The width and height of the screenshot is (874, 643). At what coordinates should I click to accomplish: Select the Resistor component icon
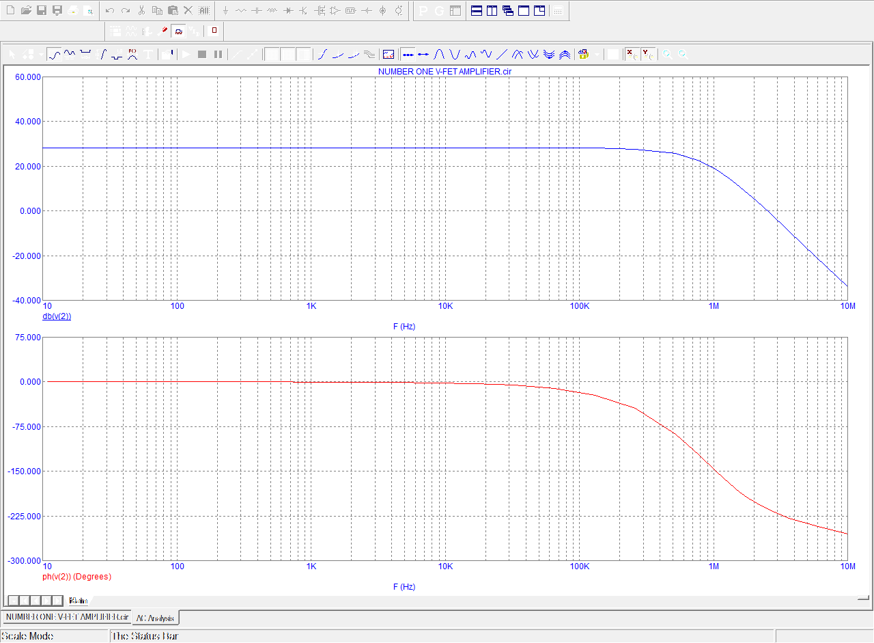[x=241, y=11]
